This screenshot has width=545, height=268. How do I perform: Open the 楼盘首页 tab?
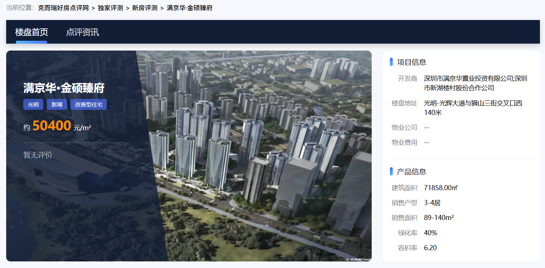[x=32, y=32]
